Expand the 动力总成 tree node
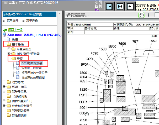This screenshot has height=125, width=159. click(x=4, y=82)
